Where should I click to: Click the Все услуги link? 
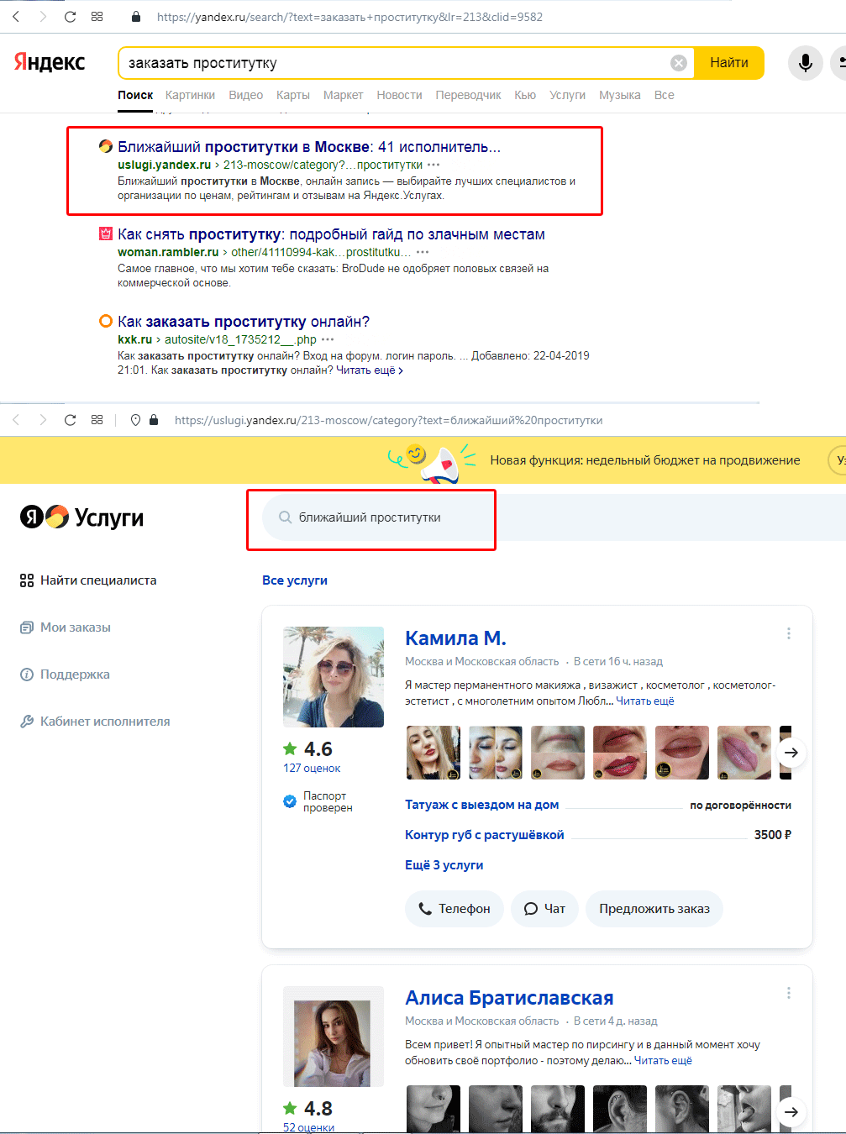tap(295, 580)
